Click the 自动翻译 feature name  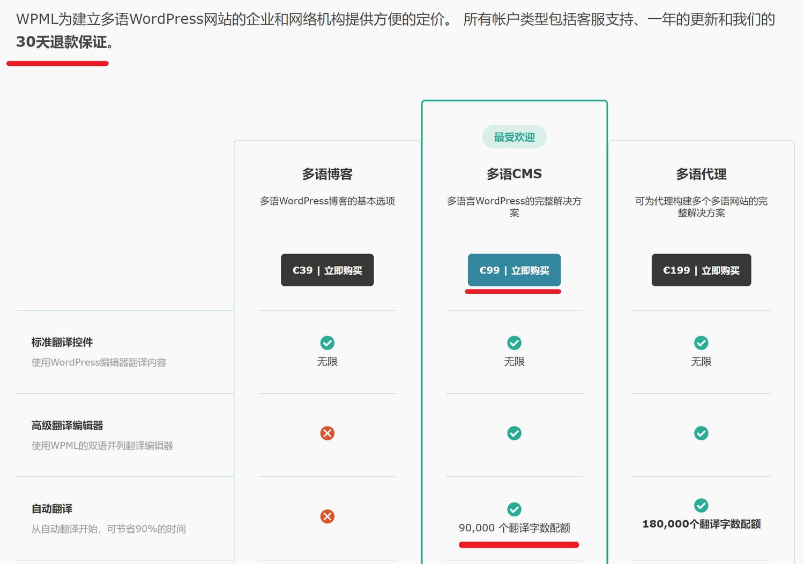[x=52, y=509]
